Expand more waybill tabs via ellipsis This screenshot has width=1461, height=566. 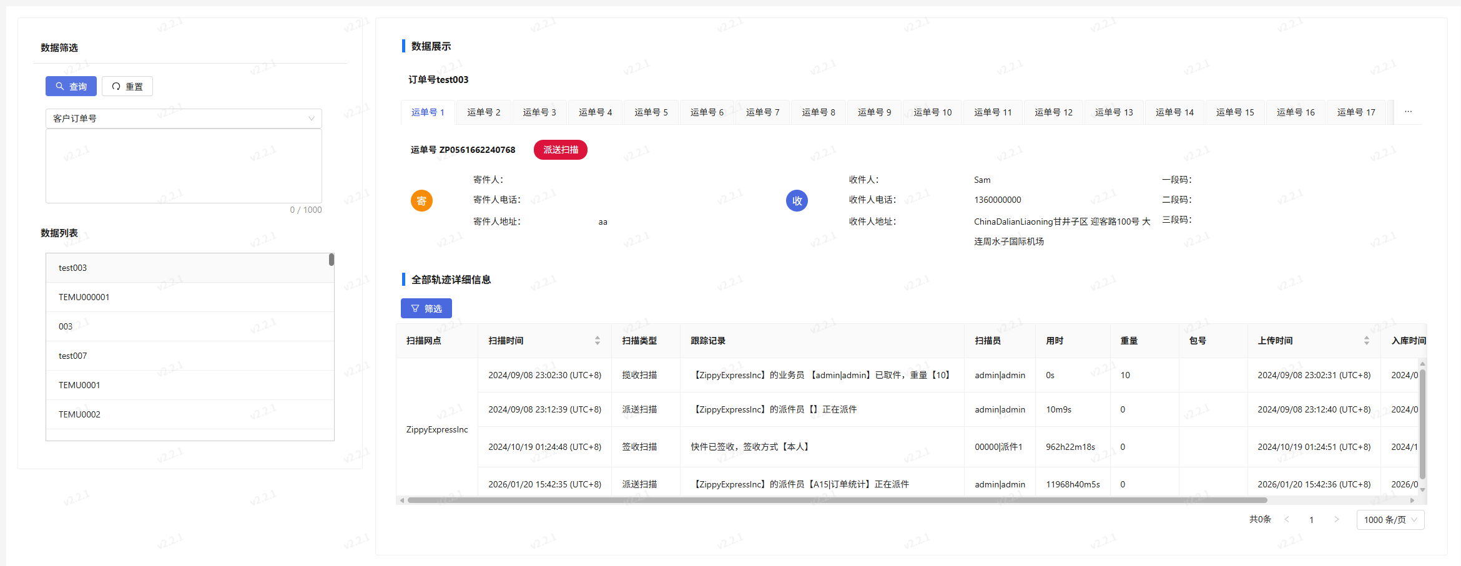click(x=1408, y=112)
